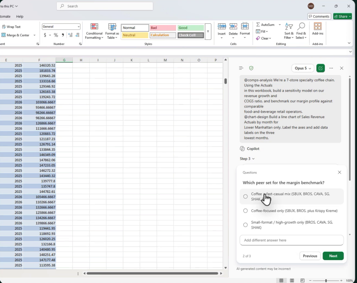Click Increase Decimal icon
This screenshot has width=357, height=283.
tap(70, 35)
